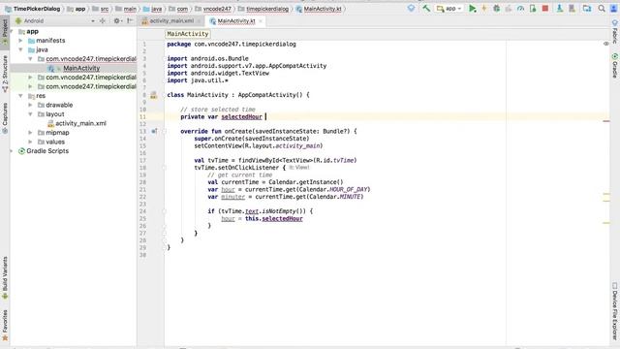This screenshot has width=620, height=349.
Task: Click on selectedHour variable at line 11
Action: point(241,116)
